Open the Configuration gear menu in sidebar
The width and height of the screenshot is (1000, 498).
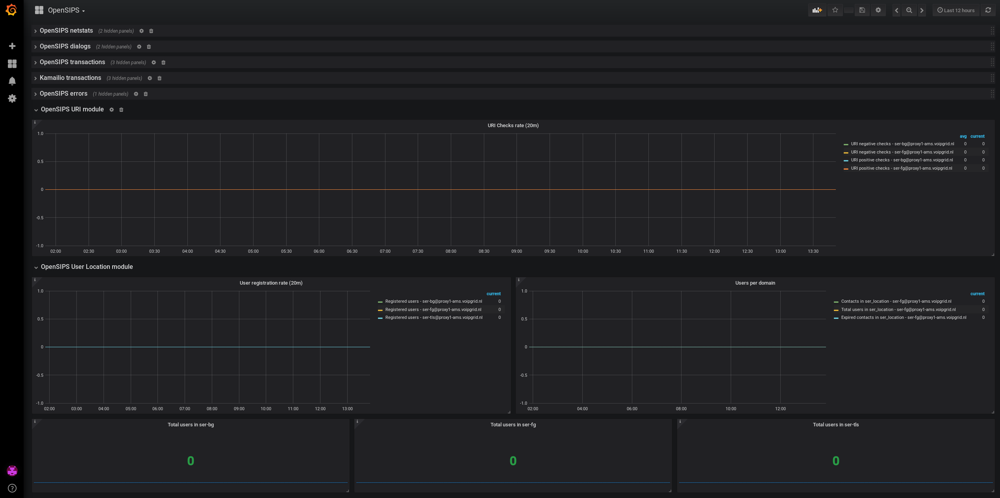point(12,98)
